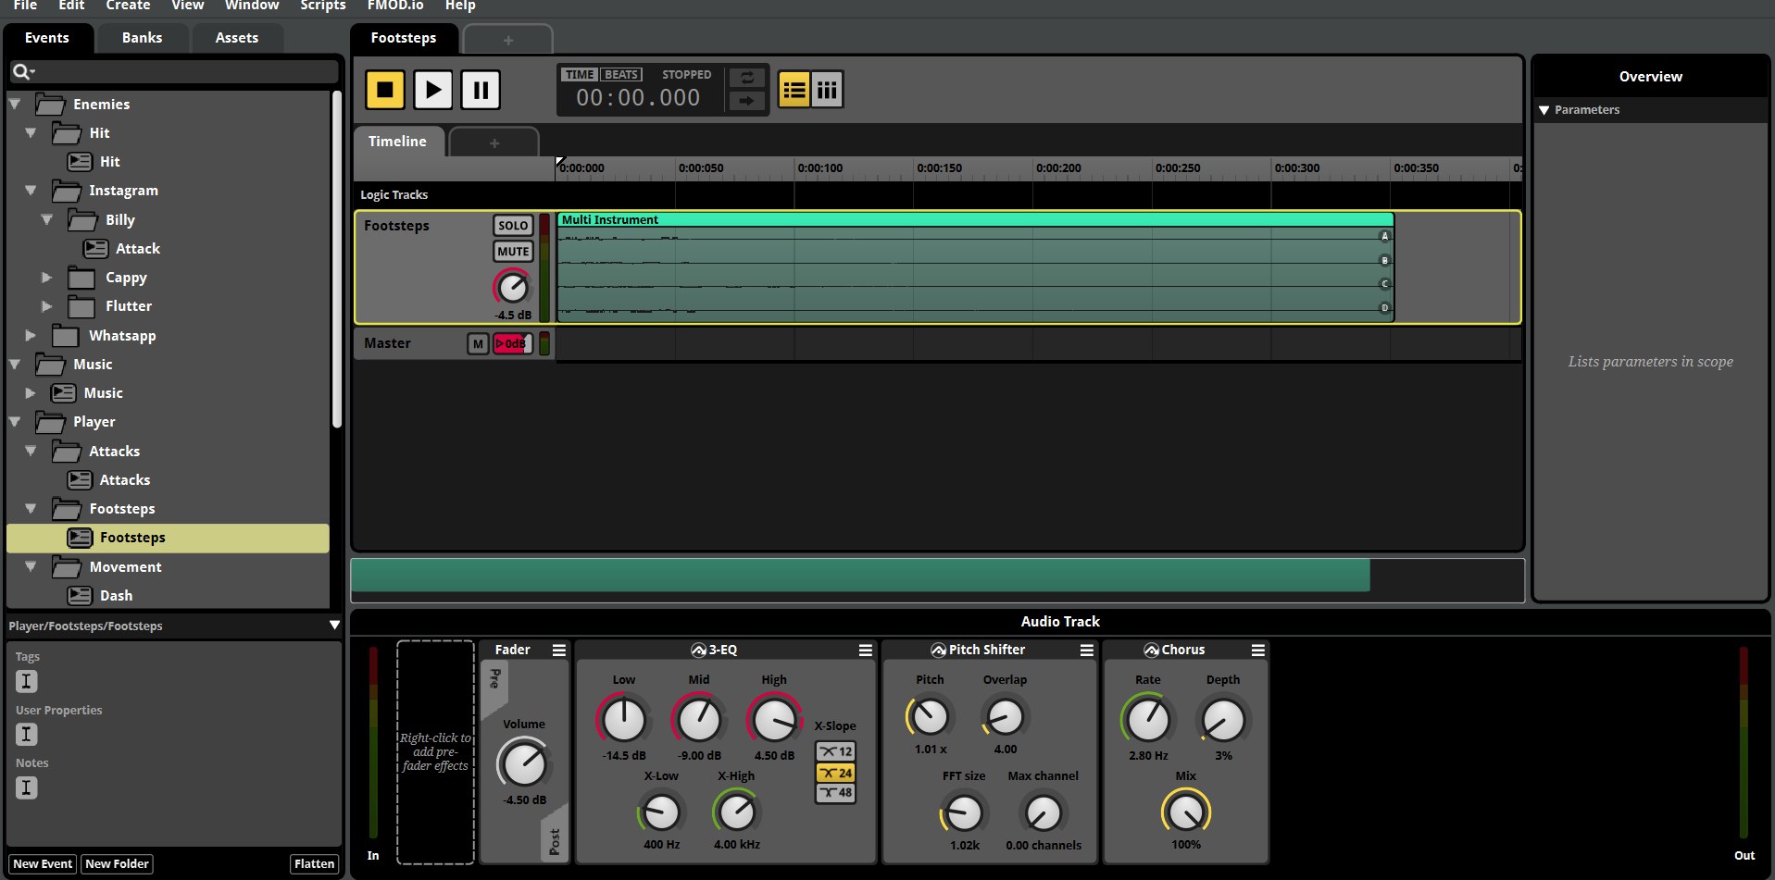Add a user property edit icon
The width and height of the screenshot is (1775, 880).
[26, 735]
